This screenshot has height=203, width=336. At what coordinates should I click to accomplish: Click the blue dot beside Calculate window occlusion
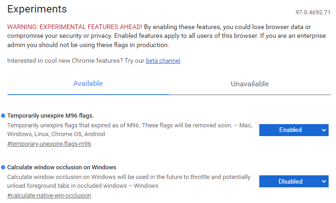pyautogui.click(x=3, y=167)
